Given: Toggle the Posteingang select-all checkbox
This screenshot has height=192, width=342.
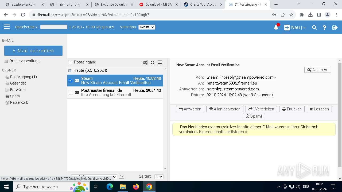Looking at the screenshot, I should click(x=71, y=62).
